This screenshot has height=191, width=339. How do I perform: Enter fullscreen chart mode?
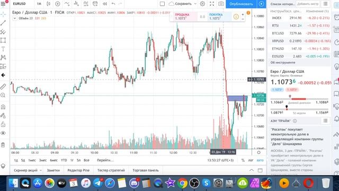[x=212, y=4]
